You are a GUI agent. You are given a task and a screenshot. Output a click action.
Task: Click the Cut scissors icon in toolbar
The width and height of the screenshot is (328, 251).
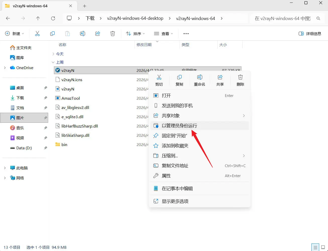(x=37, y=34)
